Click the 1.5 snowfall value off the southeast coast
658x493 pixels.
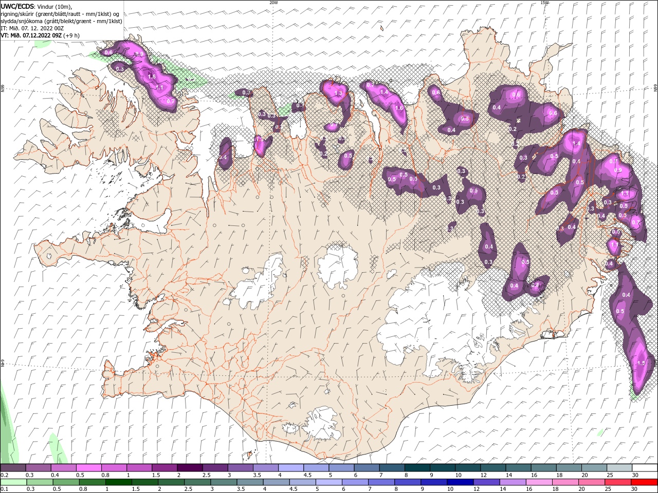point(641,363)
